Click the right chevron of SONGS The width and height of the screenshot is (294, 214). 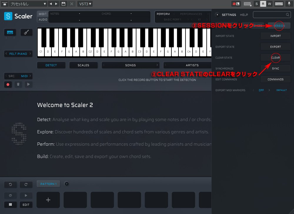(157, 65)
